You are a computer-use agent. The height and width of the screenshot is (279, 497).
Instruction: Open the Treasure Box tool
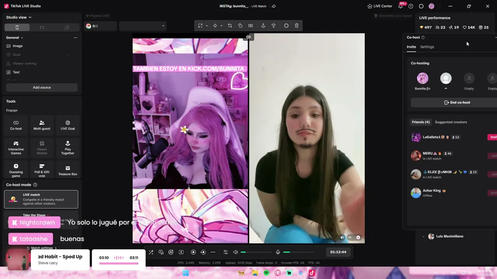tap(68, 170)
